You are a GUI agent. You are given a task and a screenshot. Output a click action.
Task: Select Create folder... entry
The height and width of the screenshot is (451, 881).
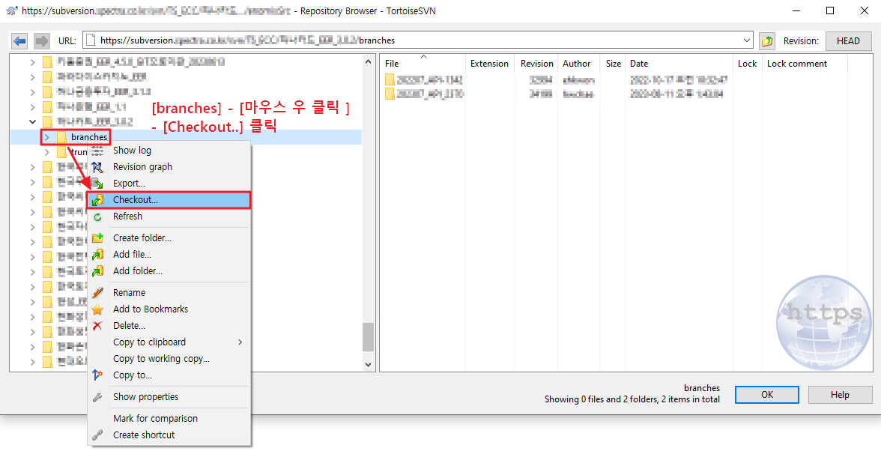click(169, 238)
